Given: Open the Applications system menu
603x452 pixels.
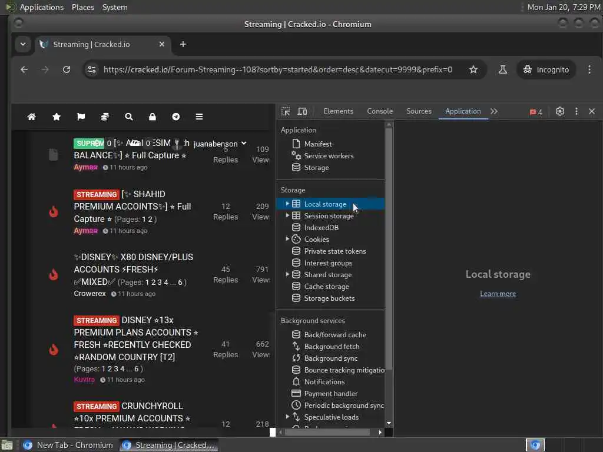Looking at the screenshot, I should (42, 7).
